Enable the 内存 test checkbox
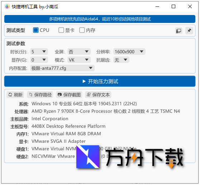 [82, 30]
